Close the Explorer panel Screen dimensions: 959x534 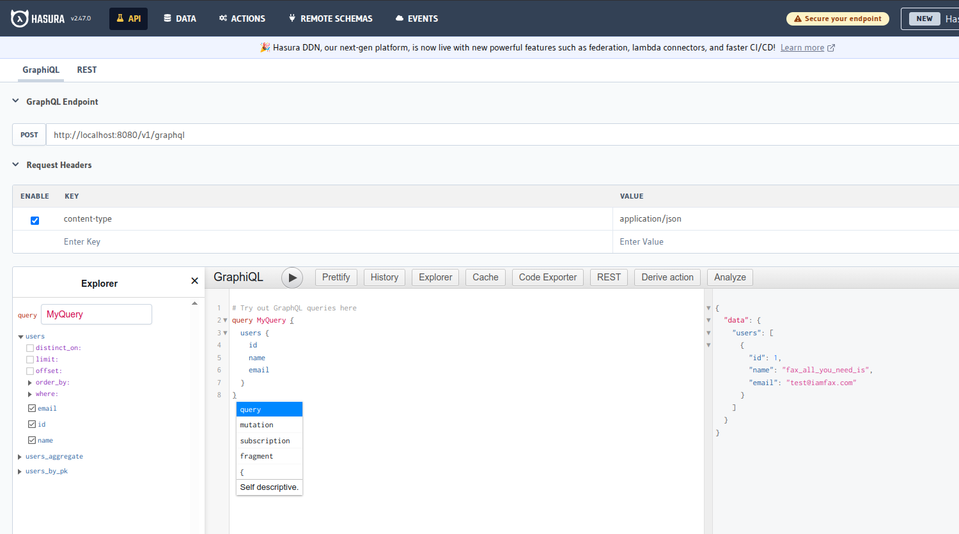point(194,281)
